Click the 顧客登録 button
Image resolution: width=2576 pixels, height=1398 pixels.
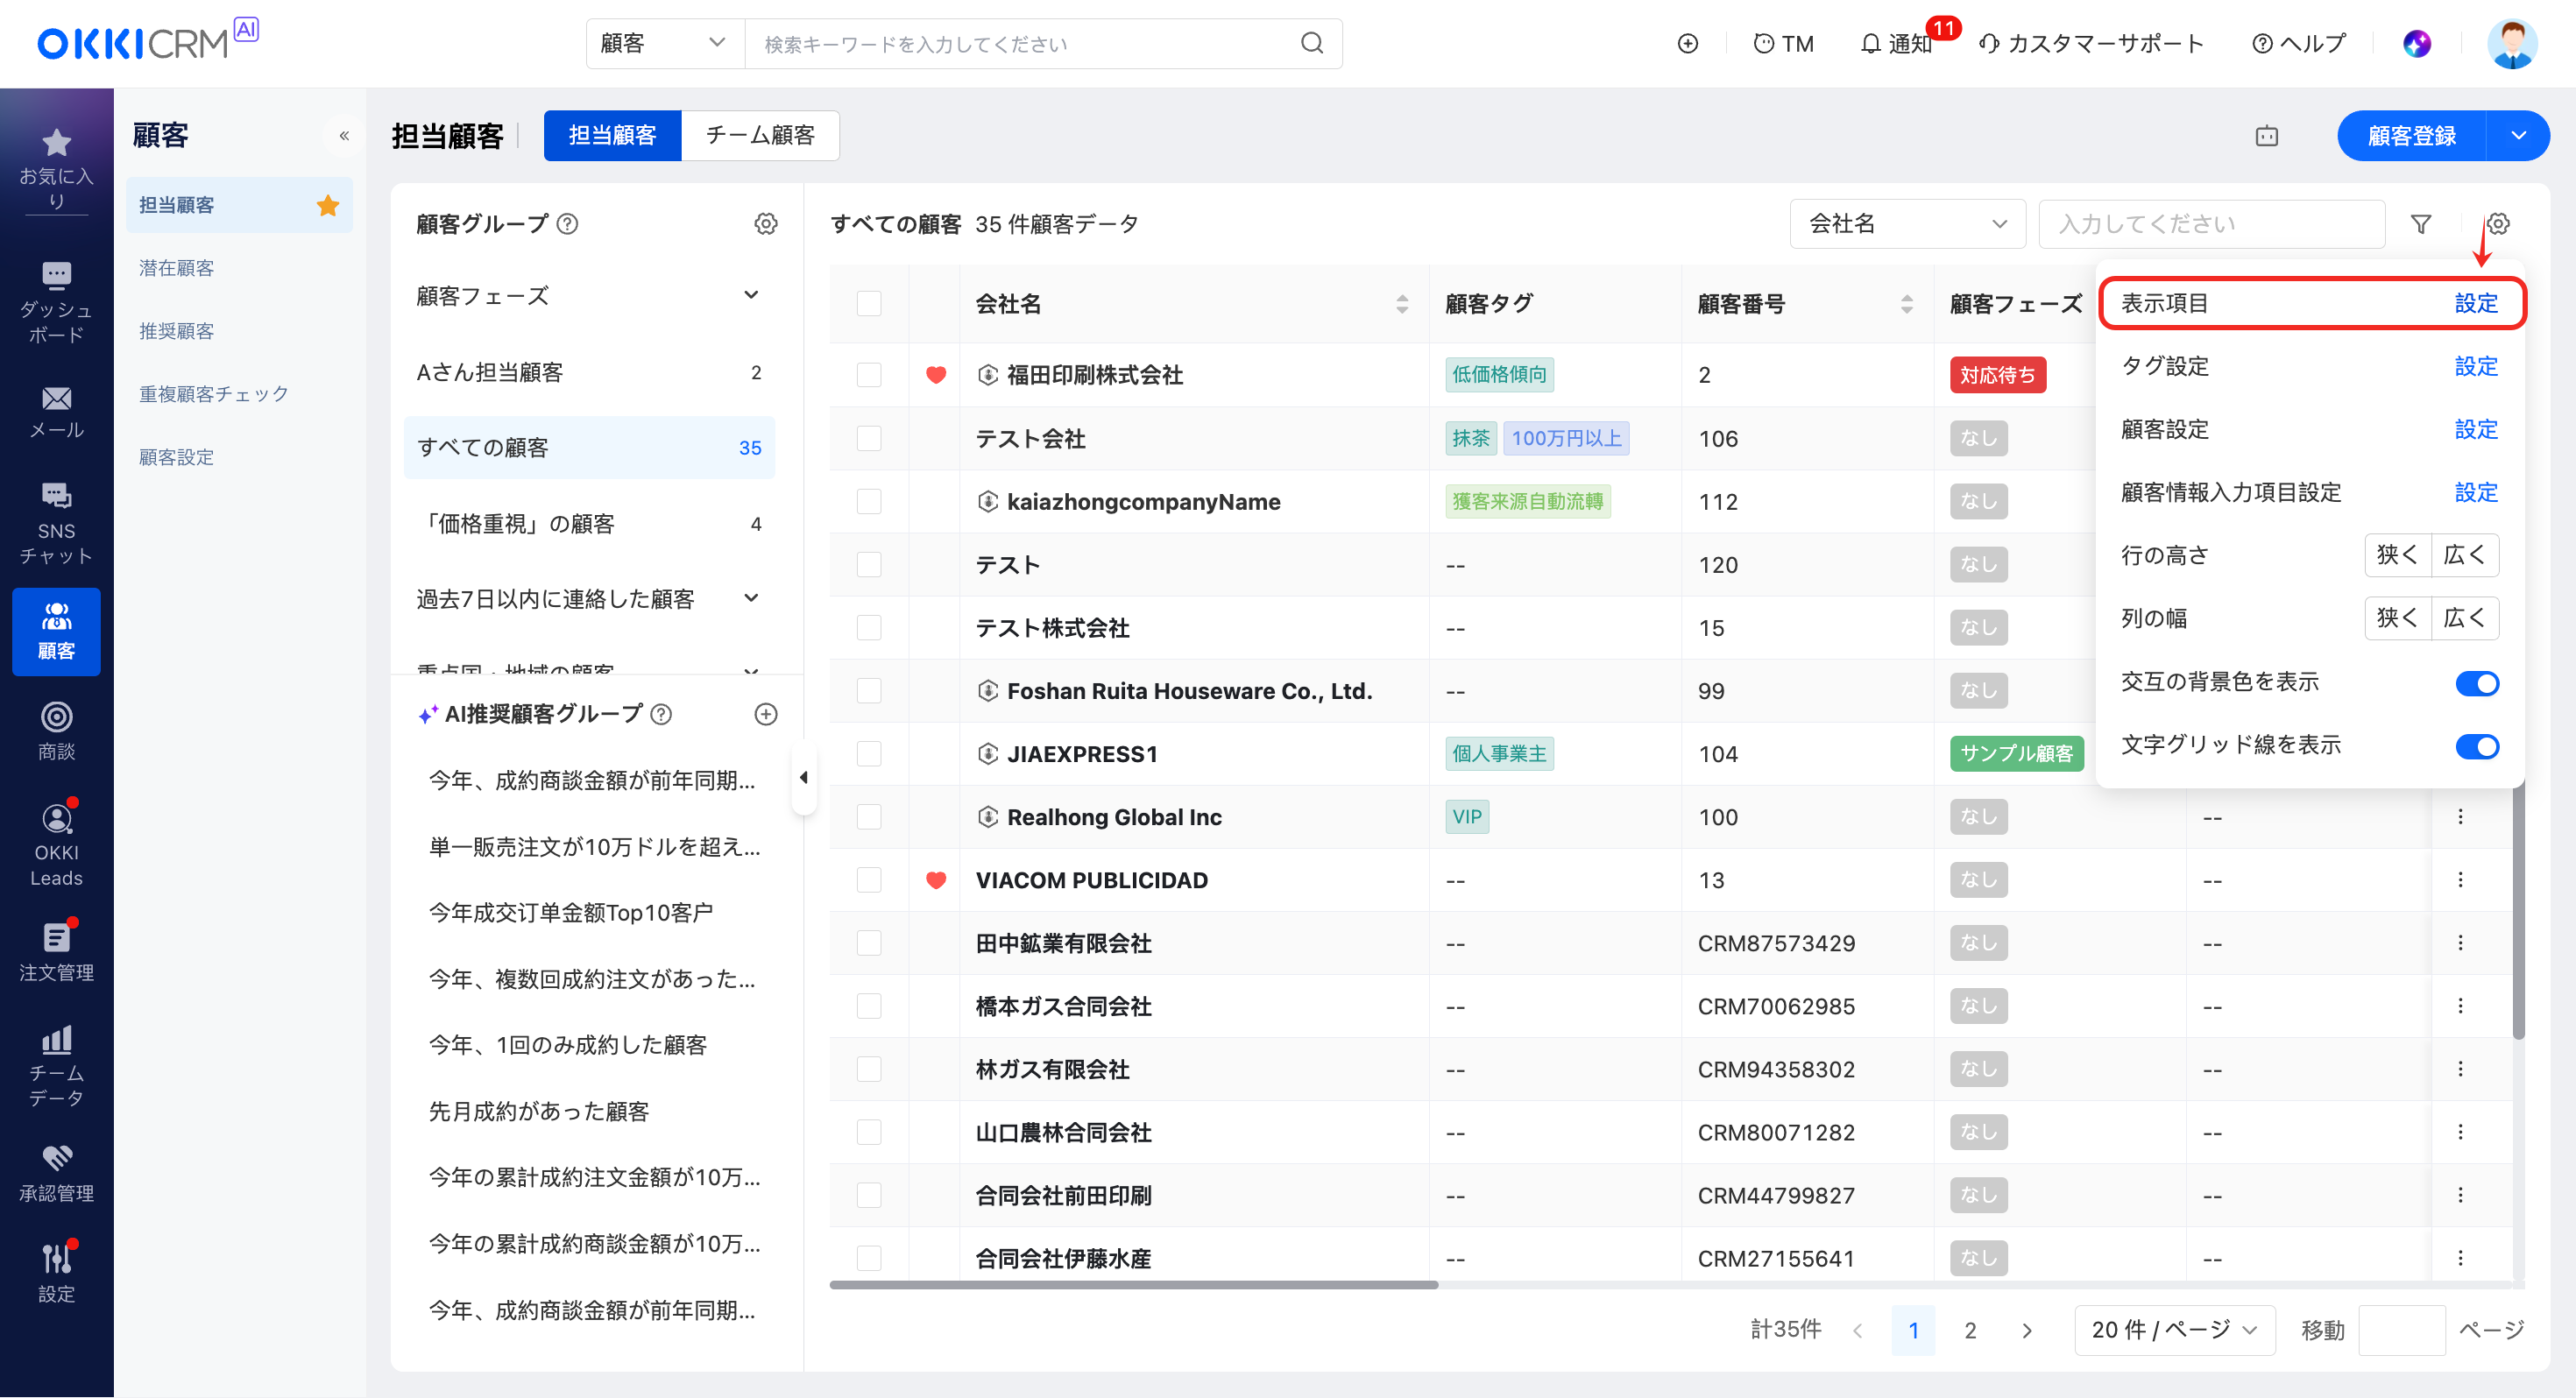2410,135
